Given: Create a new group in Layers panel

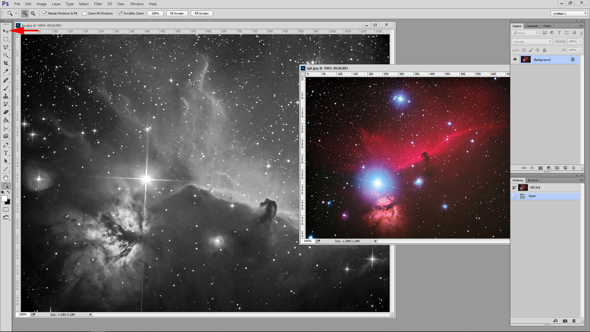Looking at the screenshot, I should pos(557,168).
